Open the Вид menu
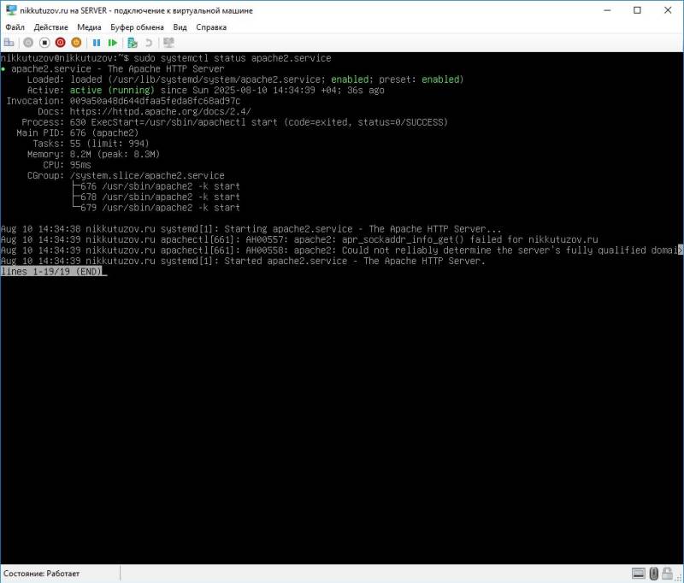This screenshot has height=583, width=684. pyautogui.click(x=180, y=26)
